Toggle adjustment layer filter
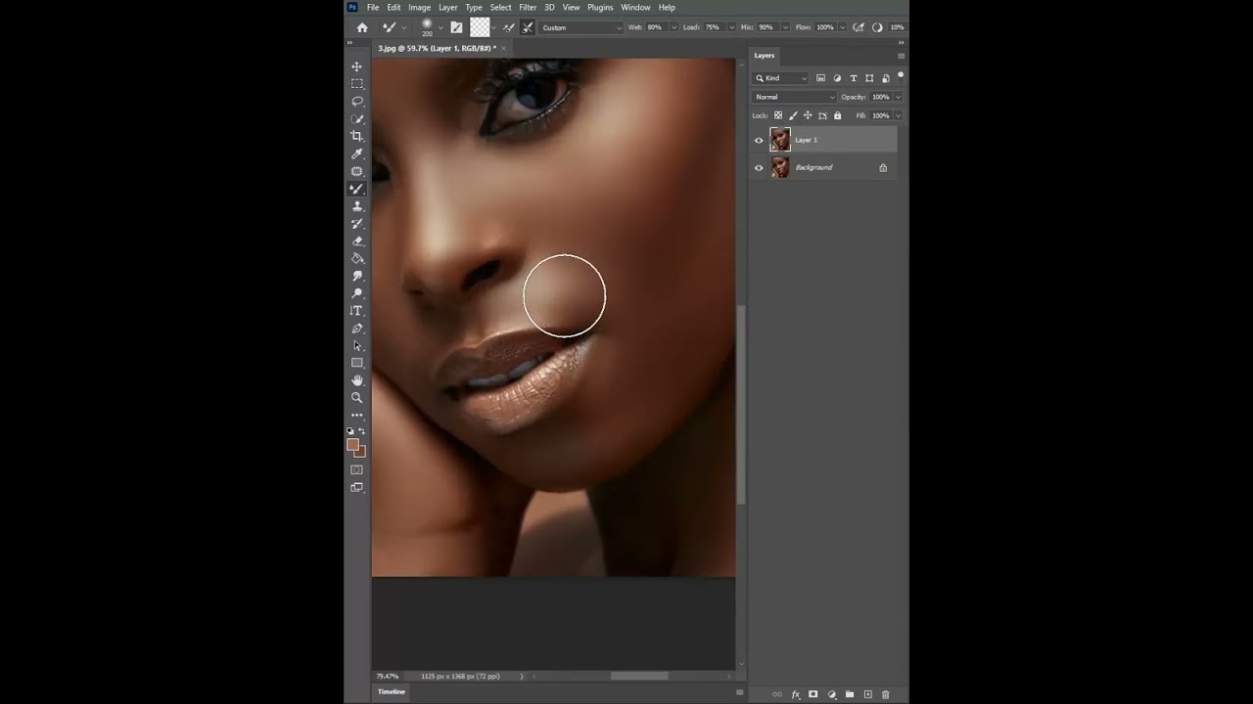The width and height of the screenshot is (1253, 704). (837, 78)
